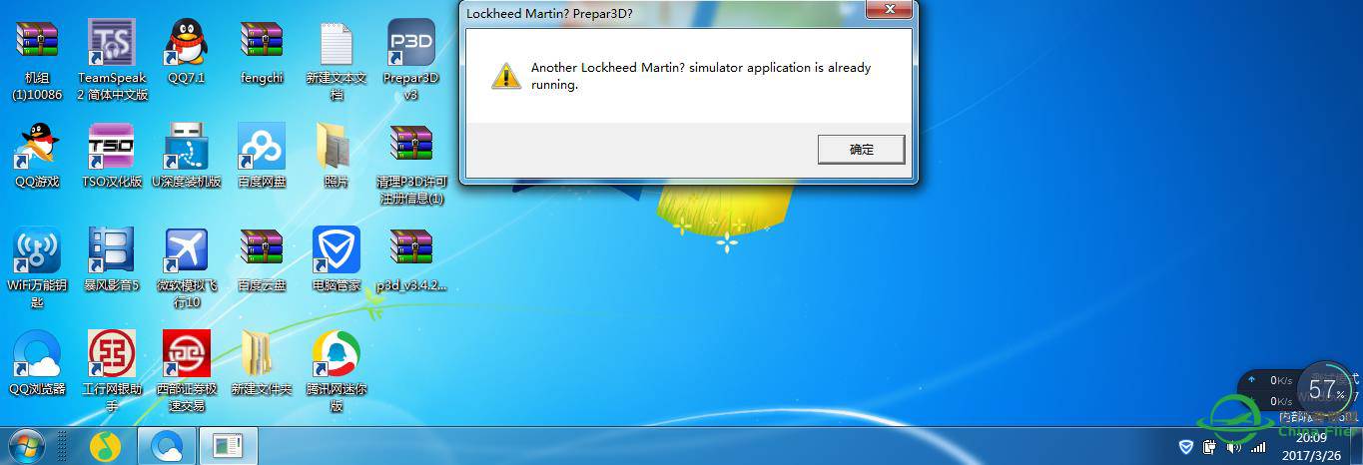
Task: Open the Windows Start menu orb
Action: [x=26, y=446]
